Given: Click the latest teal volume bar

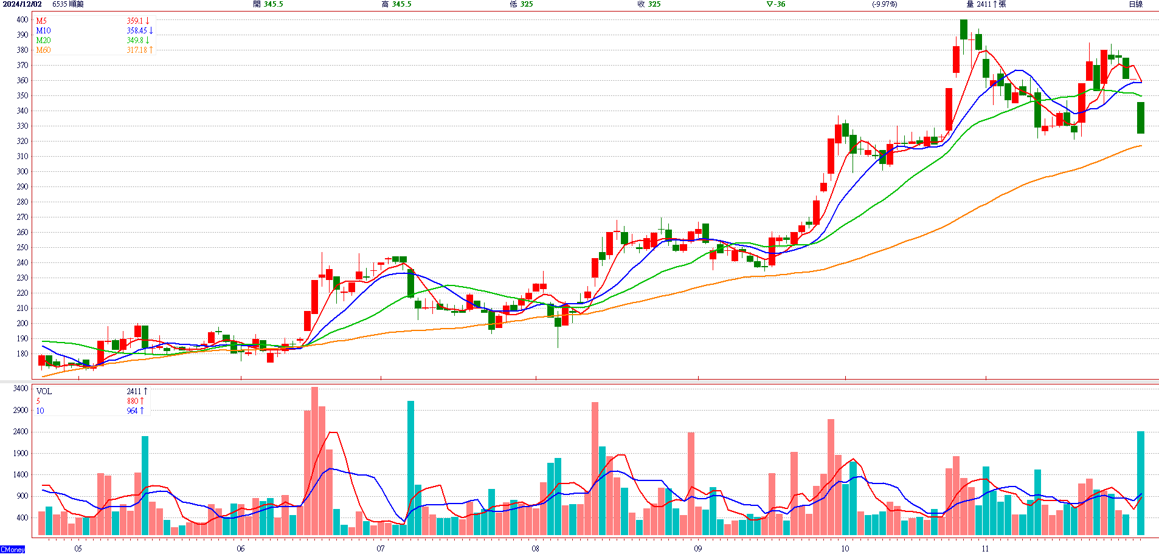Looking at the screenshot, I should click(1141, 483).
